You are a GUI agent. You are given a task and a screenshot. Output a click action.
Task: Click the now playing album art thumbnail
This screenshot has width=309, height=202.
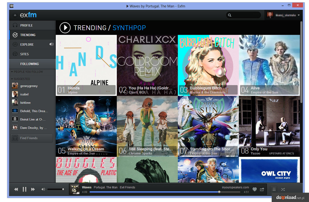pos(75,189)
